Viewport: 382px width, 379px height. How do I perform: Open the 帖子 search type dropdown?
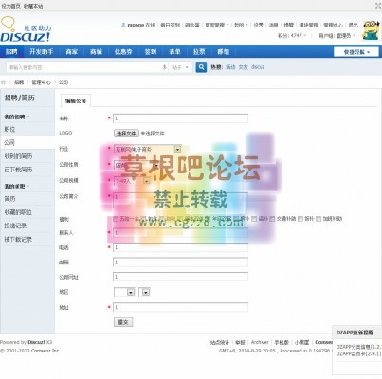click(180, 67)
